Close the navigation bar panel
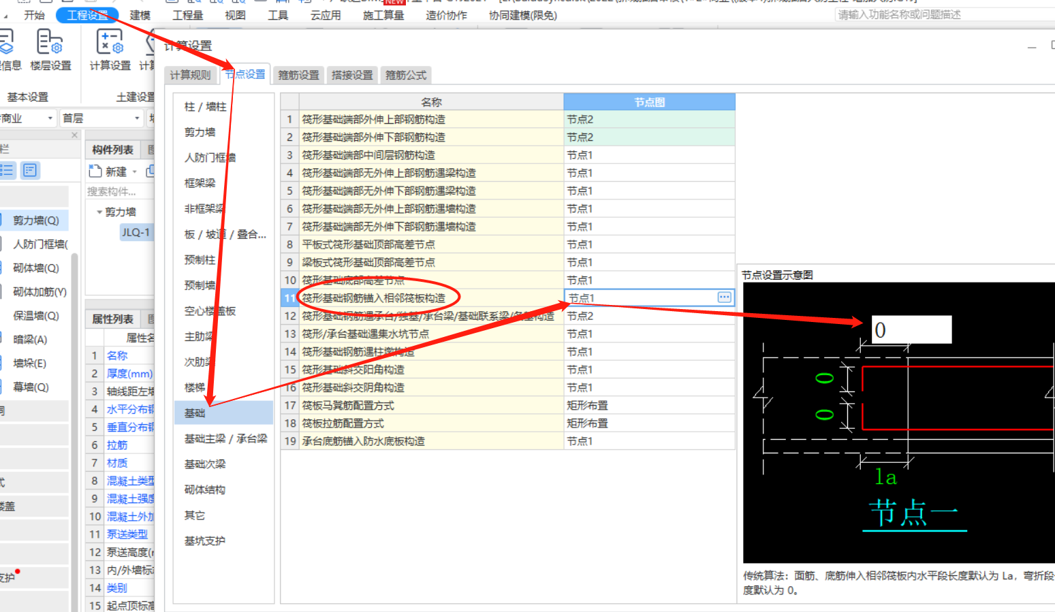This screenshot has width=1055, height=612. tap(75, 135)
